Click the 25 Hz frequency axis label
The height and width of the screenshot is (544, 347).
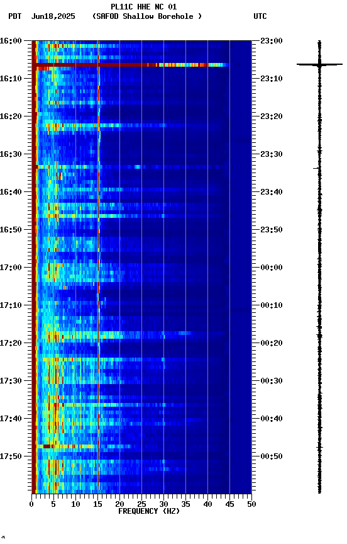coord(141,504)
